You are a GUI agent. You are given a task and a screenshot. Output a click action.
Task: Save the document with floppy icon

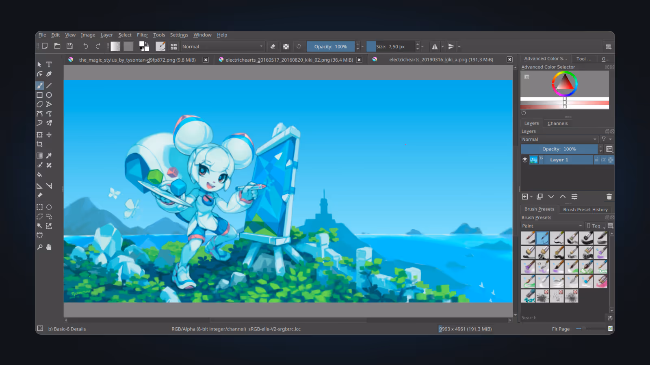pyautogui.click(x=69, y=46)
